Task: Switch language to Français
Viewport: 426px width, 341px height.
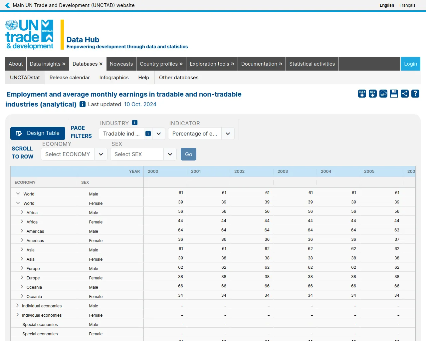Action: 407,5
